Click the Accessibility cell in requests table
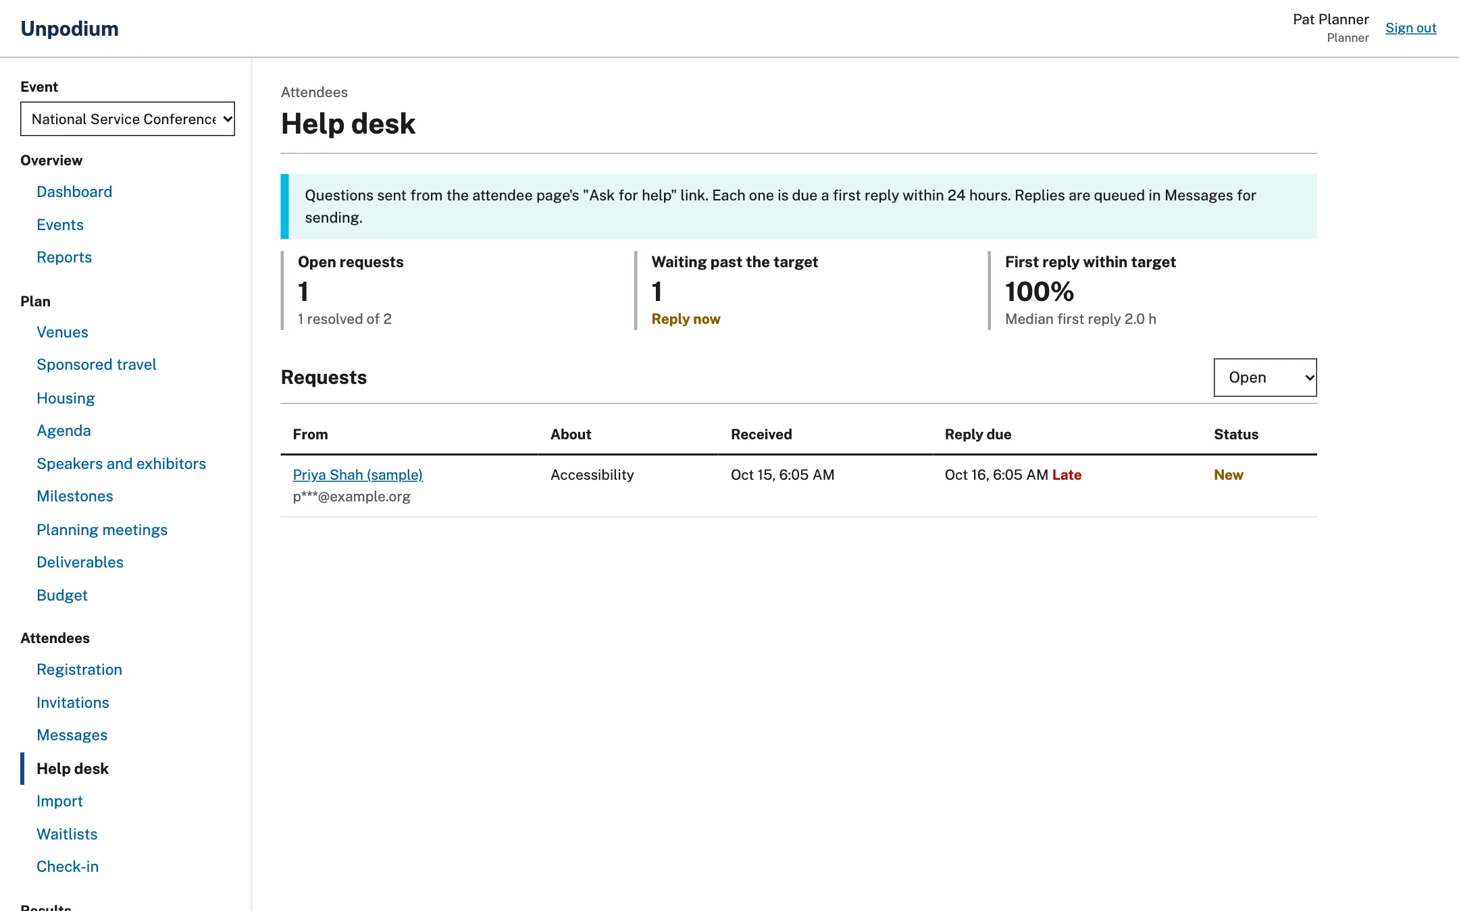Screen dimensions: 1459x911 coord(592,474)
